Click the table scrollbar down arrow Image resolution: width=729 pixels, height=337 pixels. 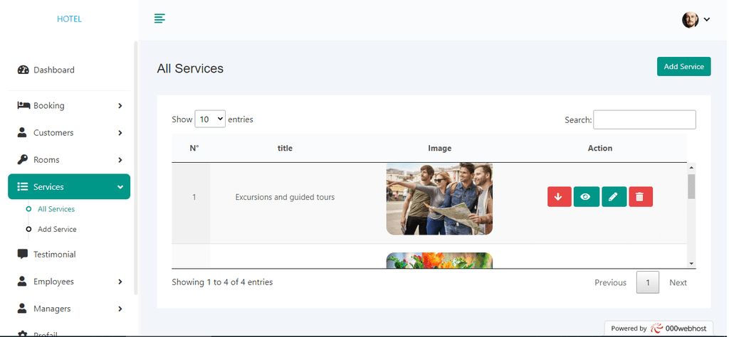coord(691,264)
